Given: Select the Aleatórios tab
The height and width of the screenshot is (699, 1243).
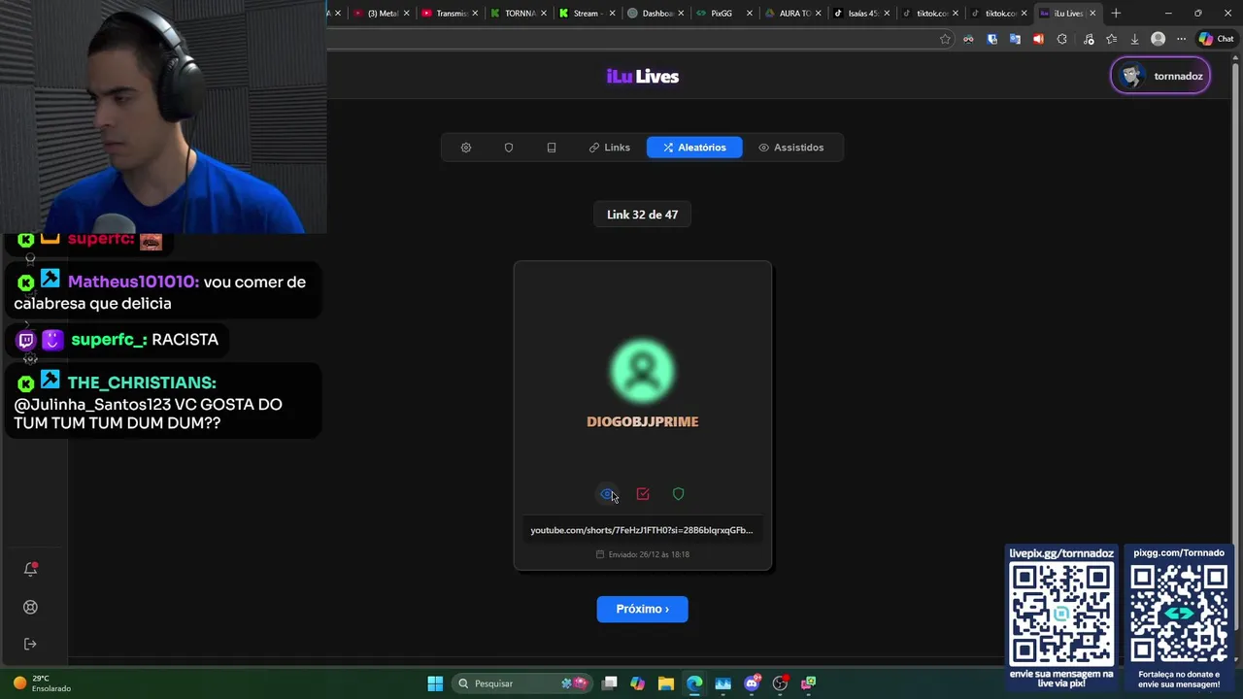Looking at the screenshot, I should (694, 148).
